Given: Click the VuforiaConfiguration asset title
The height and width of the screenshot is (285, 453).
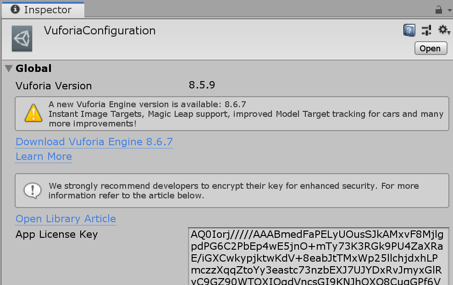Looking at the screenshot, I should [99, 31].
